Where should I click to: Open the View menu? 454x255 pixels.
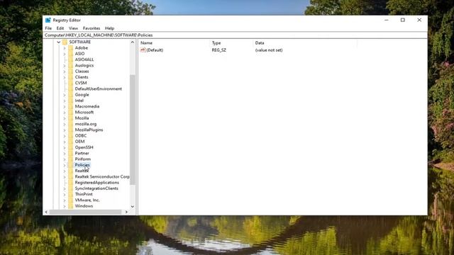click(73, 28)
